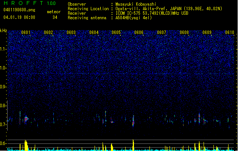This screenshot has width=238, height=151.
Task: Click the 0609 time marker
Action: click(x=207, y=32)
